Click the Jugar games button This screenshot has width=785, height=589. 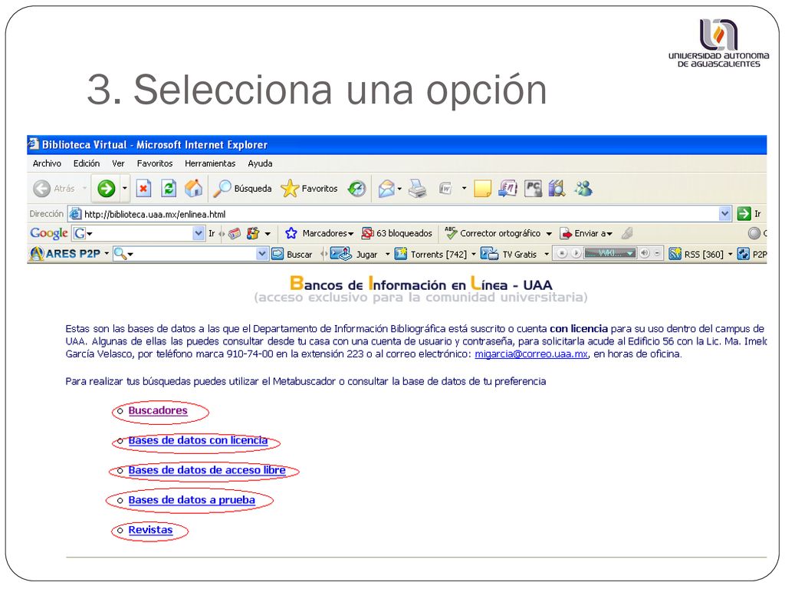354,255
